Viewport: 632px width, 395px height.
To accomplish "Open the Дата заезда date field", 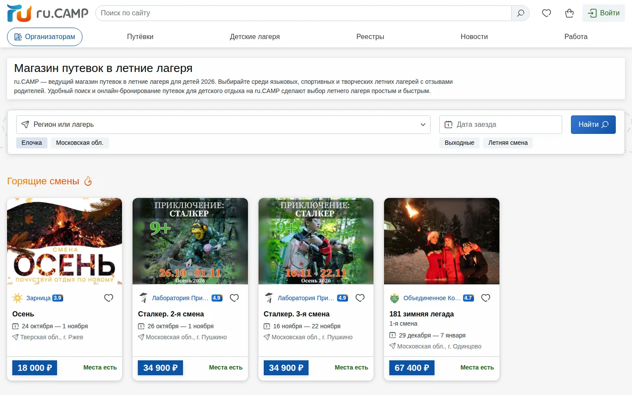I will point(501,125).
